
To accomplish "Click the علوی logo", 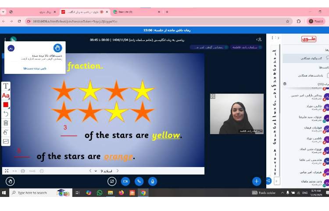I will 309,39.
